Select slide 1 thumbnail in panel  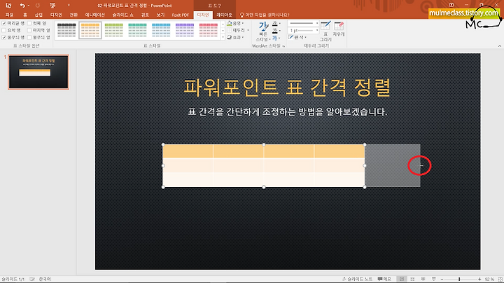tap(38, 71)
